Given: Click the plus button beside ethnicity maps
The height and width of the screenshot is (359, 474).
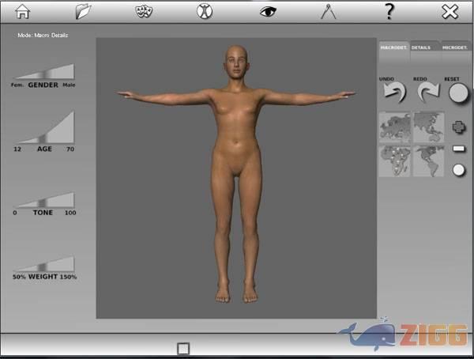Looking at the screenshot, I should (458, 127).
